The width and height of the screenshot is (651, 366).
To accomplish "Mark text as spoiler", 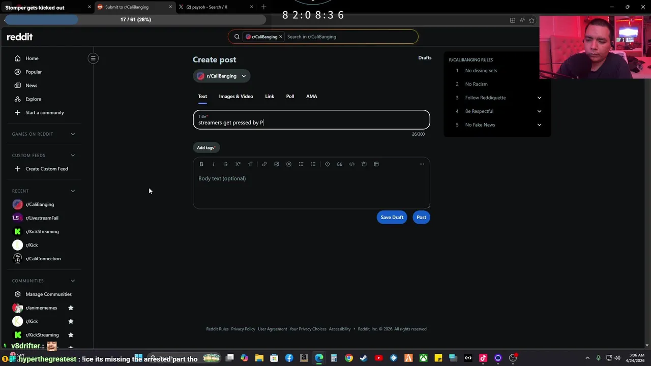I will tap(328, 164).
